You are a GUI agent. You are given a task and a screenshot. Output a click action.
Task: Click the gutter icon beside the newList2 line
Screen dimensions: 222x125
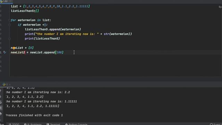click(5, 52)
